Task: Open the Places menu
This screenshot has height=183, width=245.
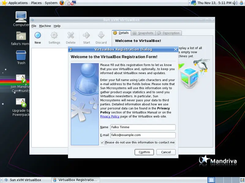Action: click(x=36, y=3)
